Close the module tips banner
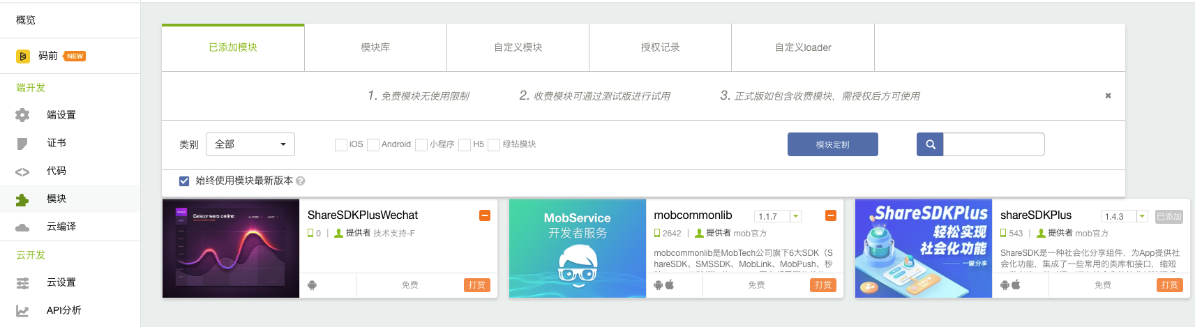Image resolution: width=1195 pixels, height=327 pixels. [x=1108, y=96]
